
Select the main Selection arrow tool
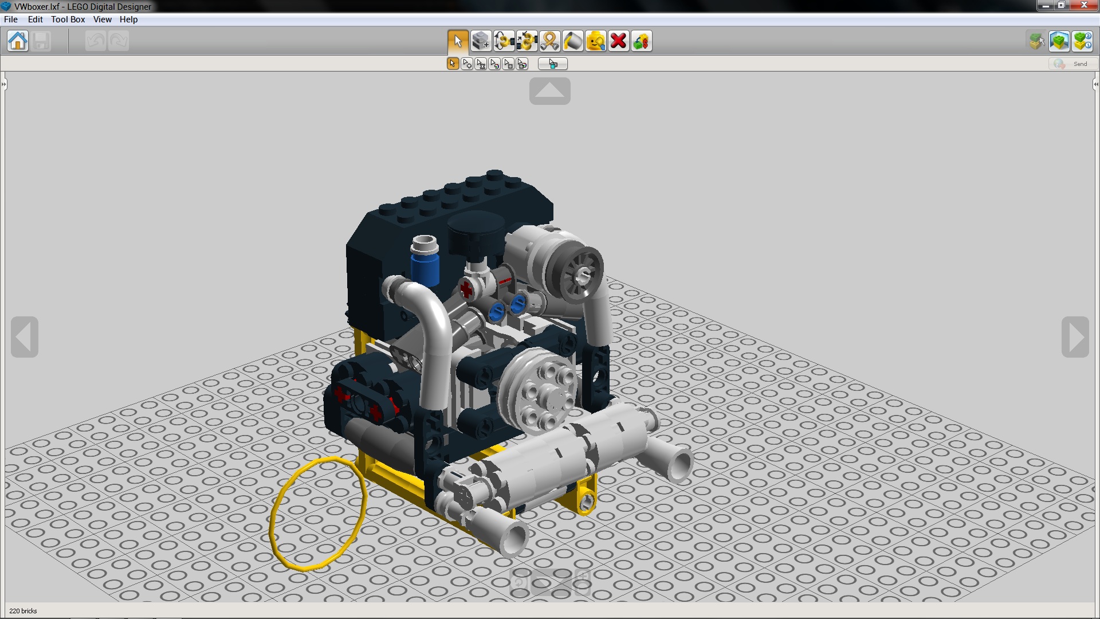point(458,41)
